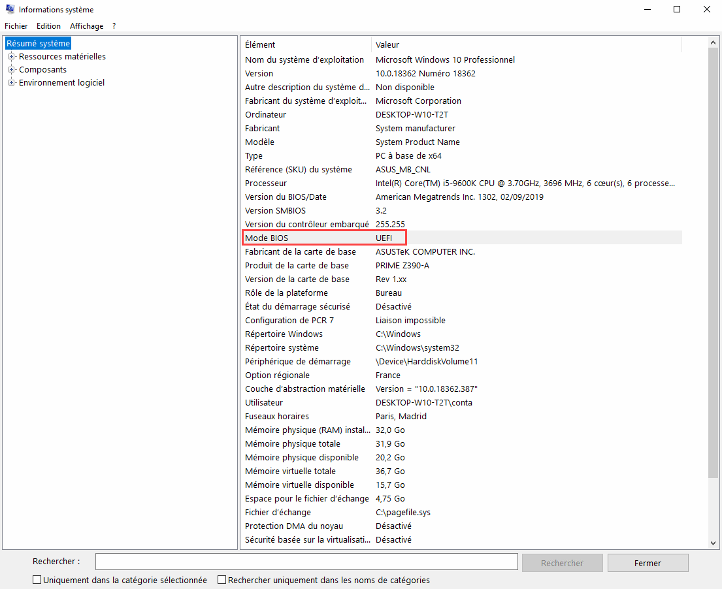The image size is (722, 589).
Task: Select the Répertoire système row
Action: 462,348
